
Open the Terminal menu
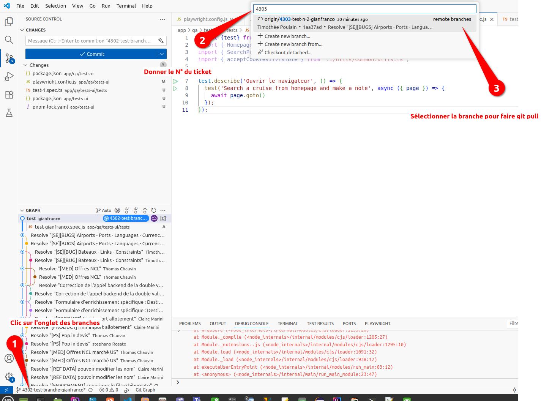click(126, 6)
